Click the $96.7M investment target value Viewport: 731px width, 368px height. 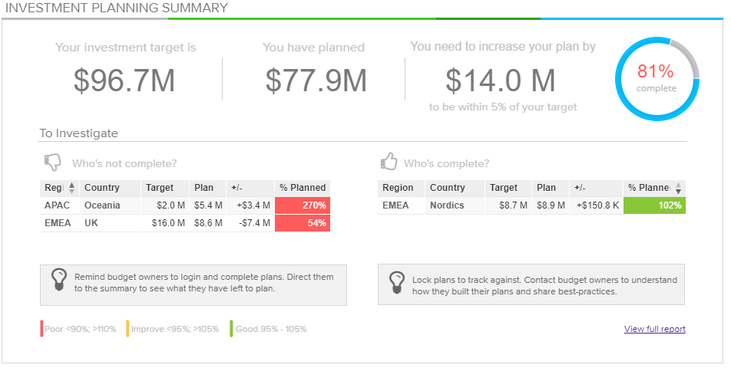point(124,81)
